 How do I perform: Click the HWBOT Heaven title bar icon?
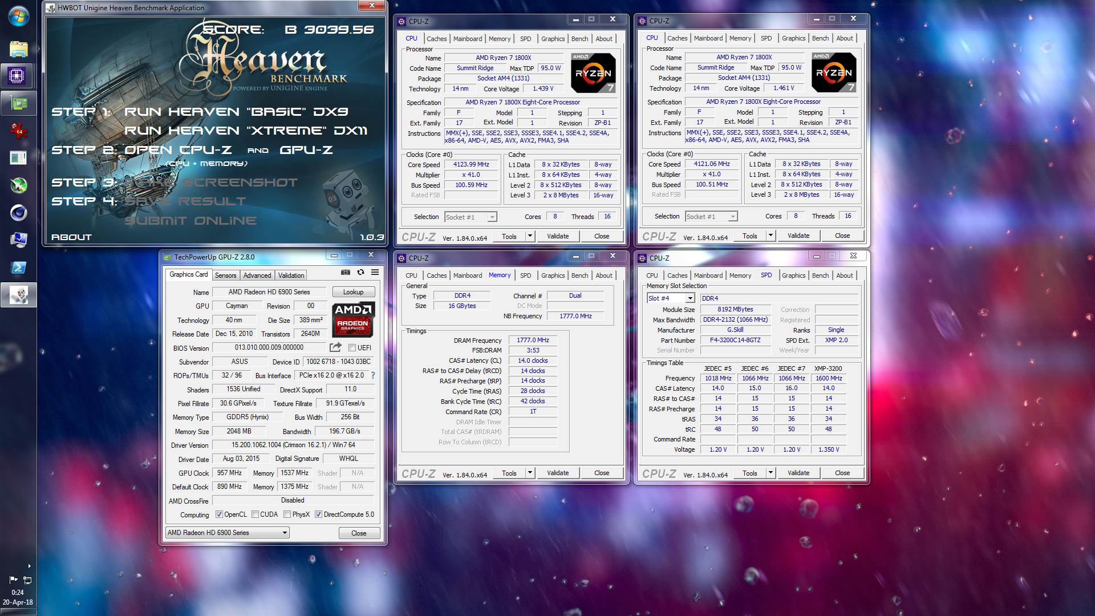(50, 8)
